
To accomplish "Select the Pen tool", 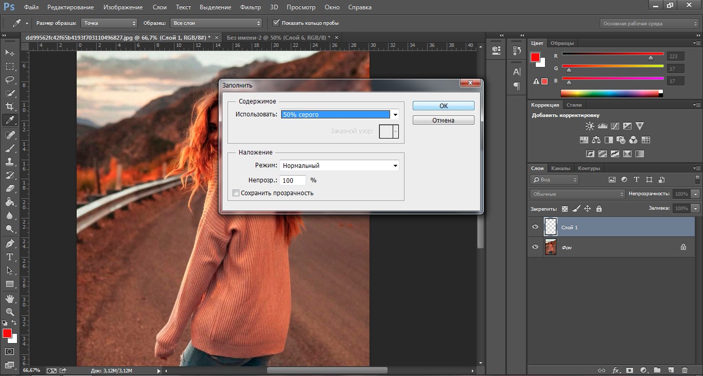I will (x=10, y=243).
